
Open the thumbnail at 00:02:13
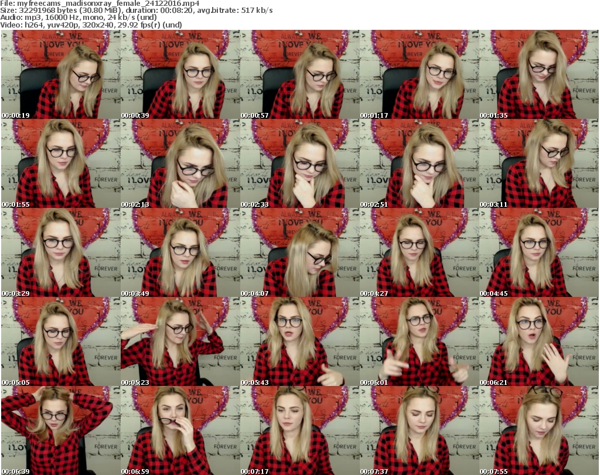(180, 163)
